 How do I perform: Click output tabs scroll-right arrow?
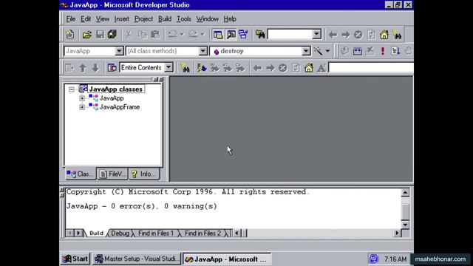78,233
